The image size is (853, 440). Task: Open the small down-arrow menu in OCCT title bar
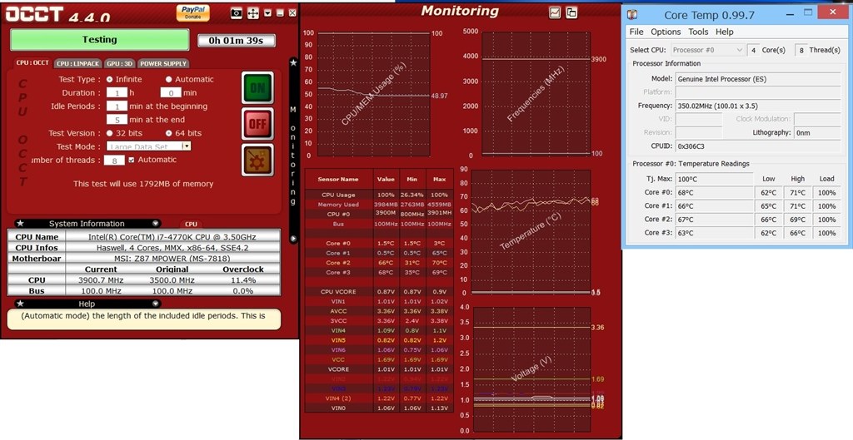pyautogui.click(x=267, y=13)
